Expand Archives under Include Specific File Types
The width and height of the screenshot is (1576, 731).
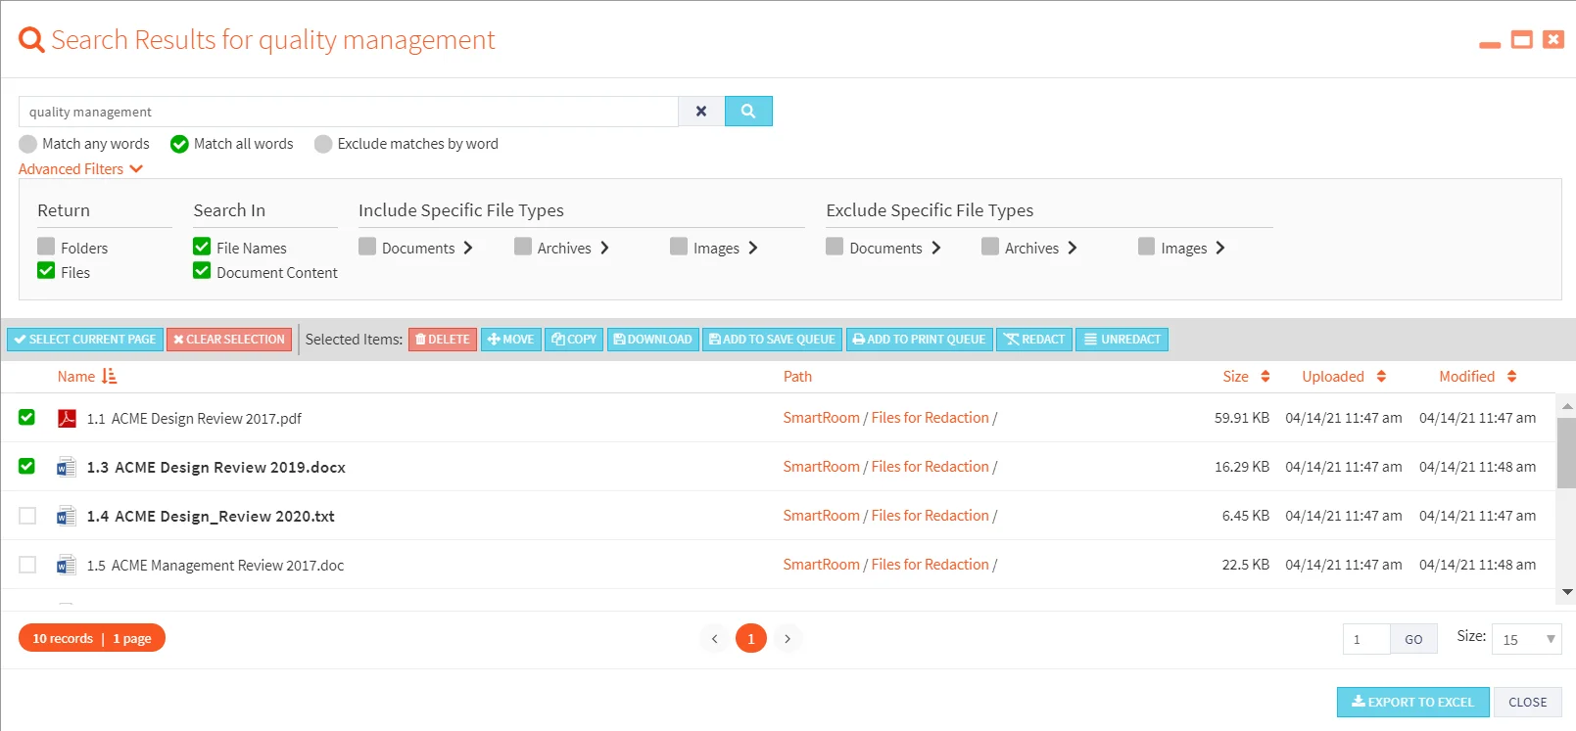point(604,248)
